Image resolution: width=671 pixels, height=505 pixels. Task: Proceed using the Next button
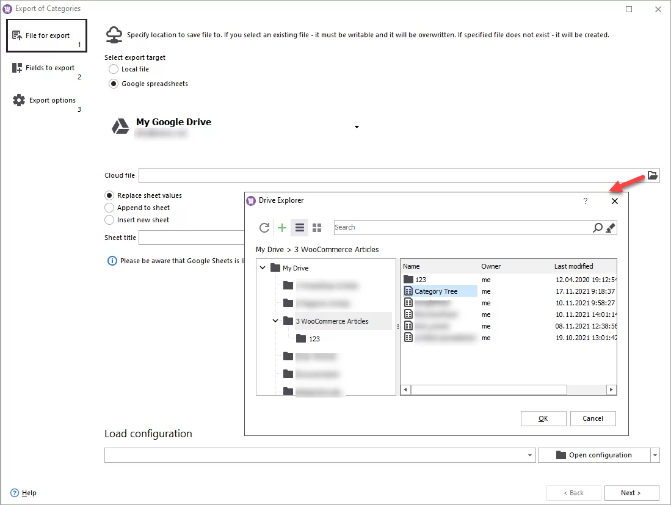coord(631,493)
